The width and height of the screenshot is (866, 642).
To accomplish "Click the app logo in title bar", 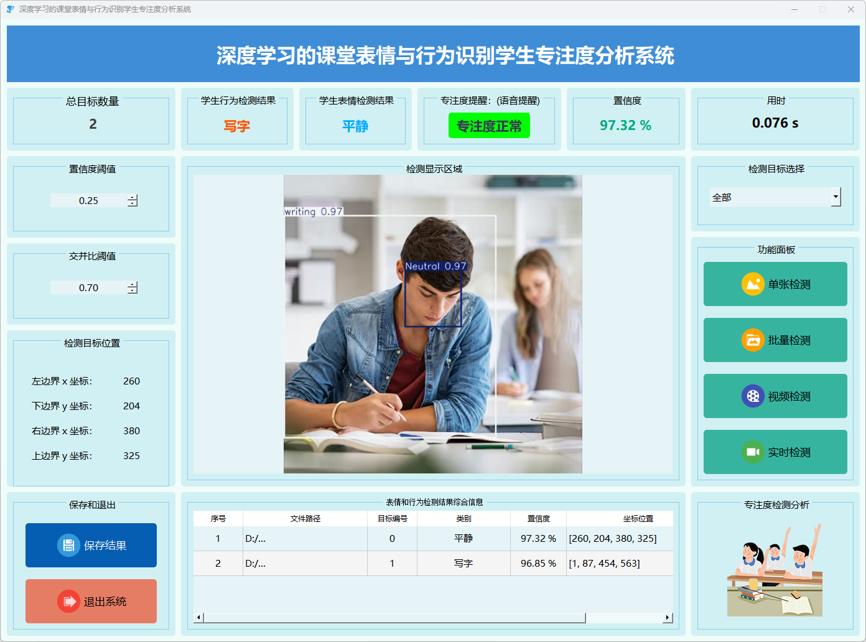I will click(10, 9).
